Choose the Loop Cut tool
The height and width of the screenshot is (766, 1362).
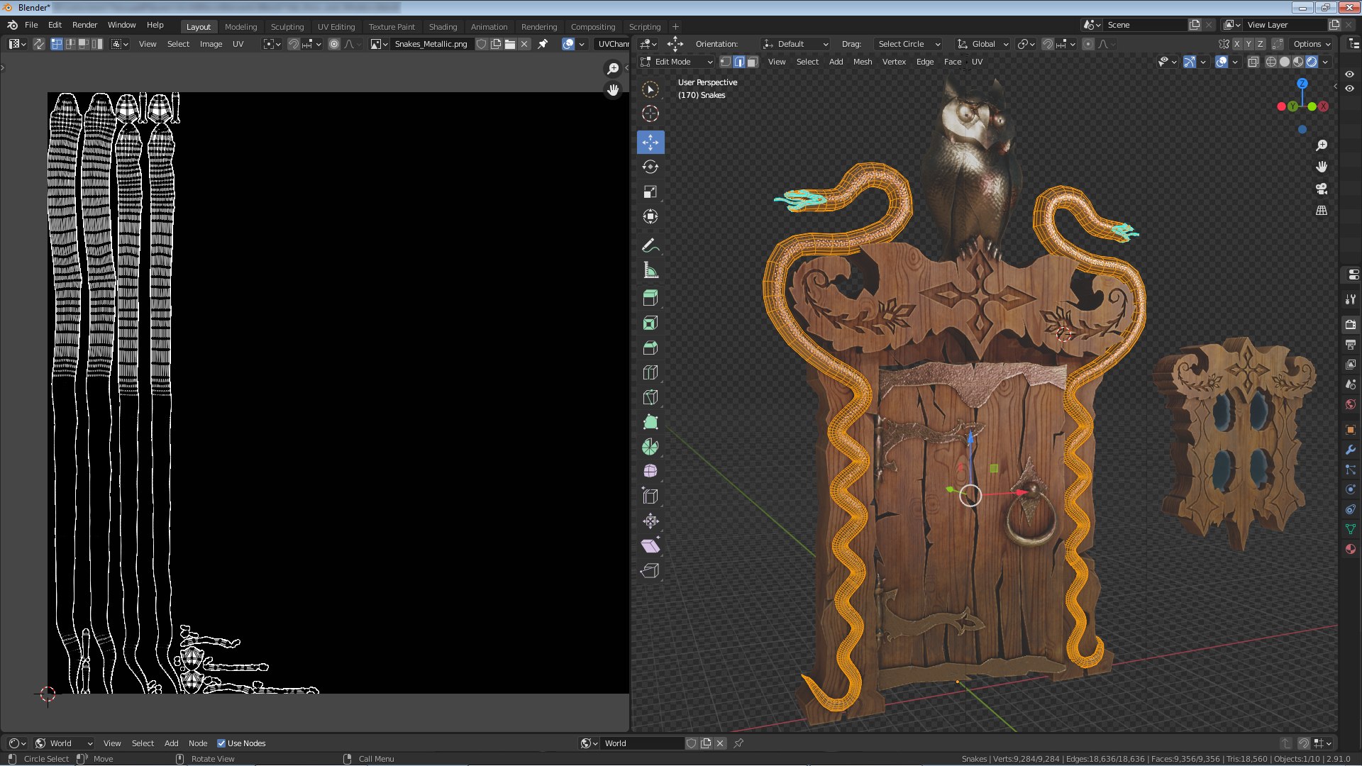pos(650,372)
